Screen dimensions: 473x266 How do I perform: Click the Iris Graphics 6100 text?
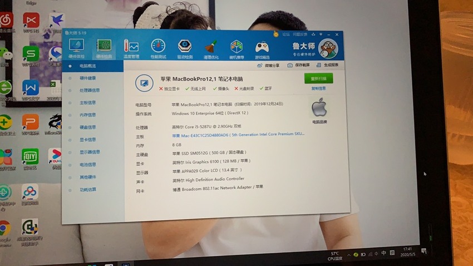point(211,161)
